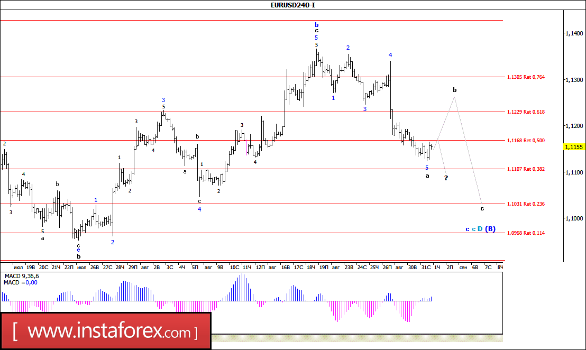Viewport: 586px width, 350px height.
Task: Select the 29П date label
Action: pos(133,268)
